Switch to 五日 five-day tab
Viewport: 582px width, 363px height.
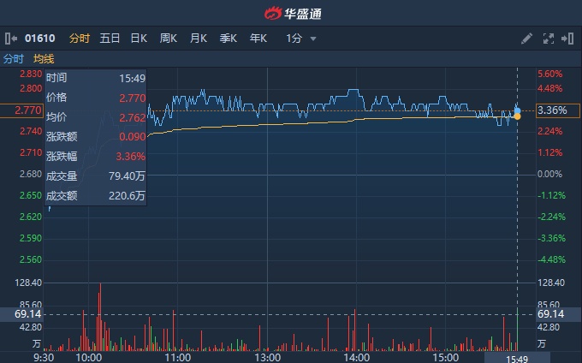pos(110,39)
